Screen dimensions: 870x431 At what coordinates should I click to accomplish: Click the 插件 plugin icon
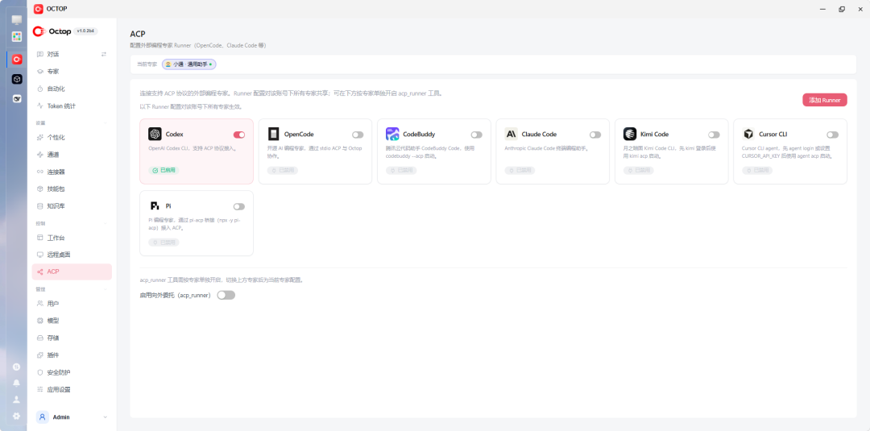40,355
